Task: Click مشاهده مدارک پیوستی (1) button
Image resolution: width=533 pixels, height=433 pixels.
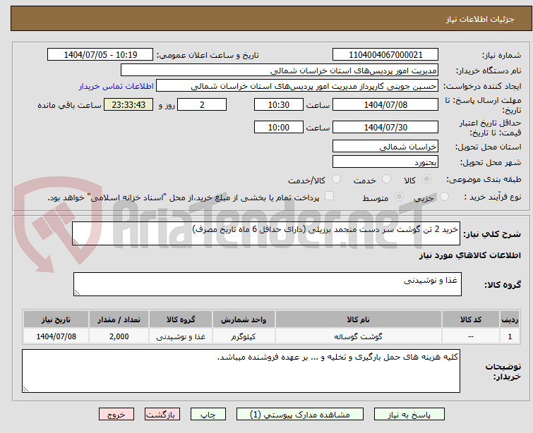Action: 300,415
